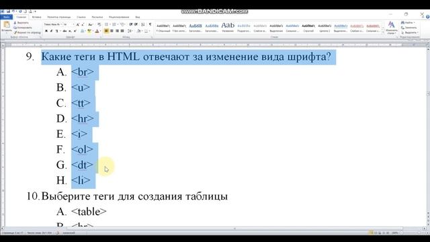Toggle Center alignment
Viewport: 430px width, 242px height.
point(112,31)
